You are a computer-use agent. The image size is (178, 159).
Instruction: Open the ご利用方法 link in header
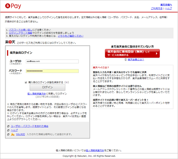pyautogui.click(x=157, y=9)
